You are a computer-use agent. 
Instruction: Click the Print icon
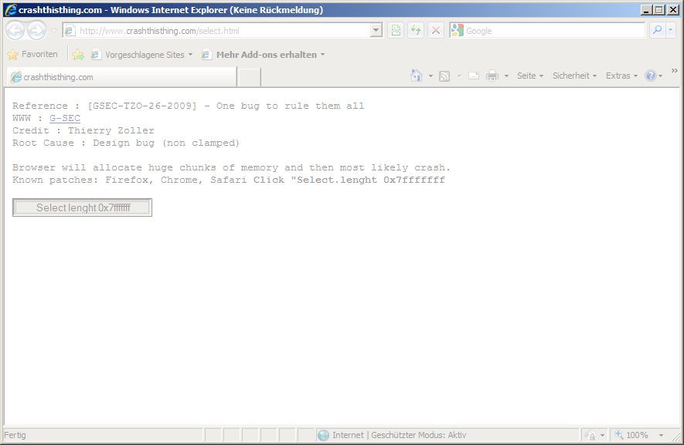click(x=492, y=76)
